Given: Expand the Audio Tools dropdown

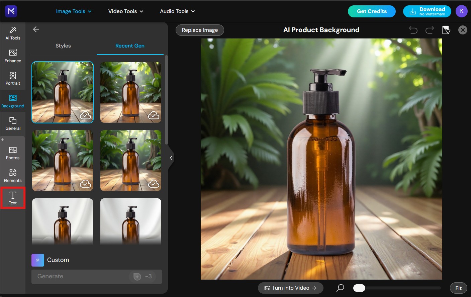Looking at the screenshot, I should pos(177,11).
